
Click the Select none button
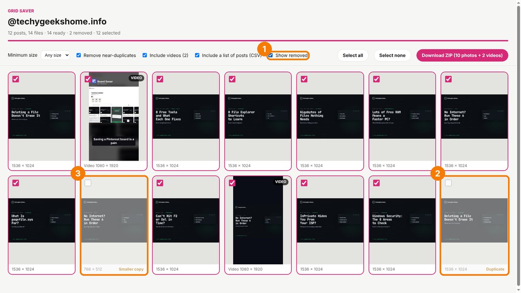click(x=392, y=55)
